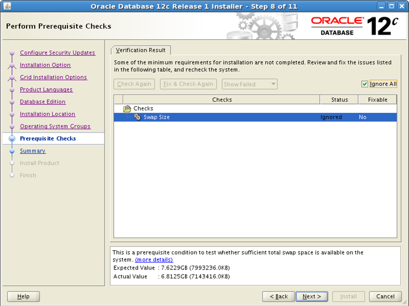Click the Check Again button

[x=134, y=84]
